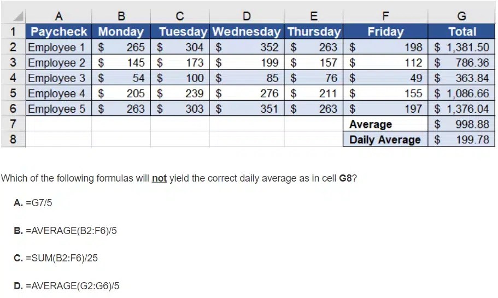
Task: Click Daily Average value 199.78 cell
Action: pyautogui.click(x=461, y=139)
